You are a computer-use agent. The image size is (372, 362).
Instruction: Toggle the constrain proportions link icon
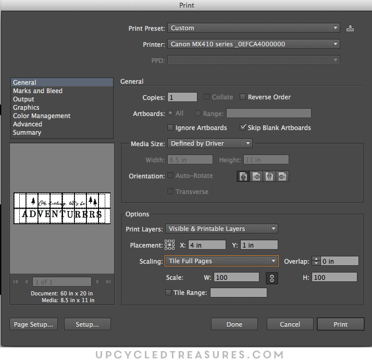pos(271,278)
